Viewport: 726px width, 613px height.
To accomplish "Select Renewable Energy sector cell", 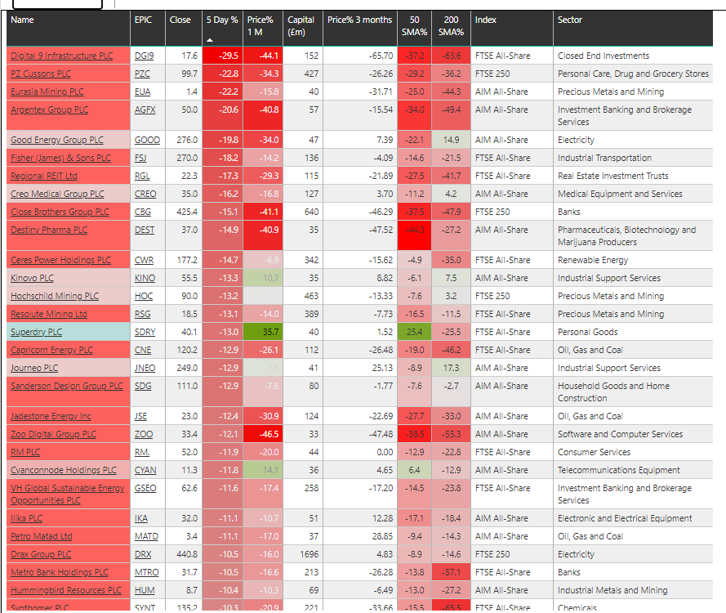I will [x=633, y=260].
